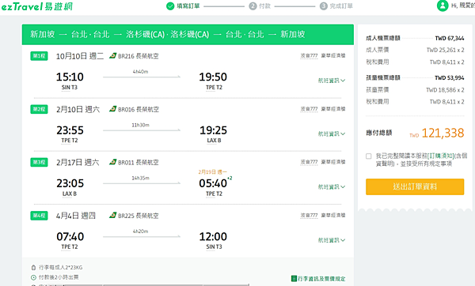The width and height of the screenshot is (475, 286).
Task: Expand flight info for fourth segment BR225
Action: pyautogui.click(x=332, y=240)
